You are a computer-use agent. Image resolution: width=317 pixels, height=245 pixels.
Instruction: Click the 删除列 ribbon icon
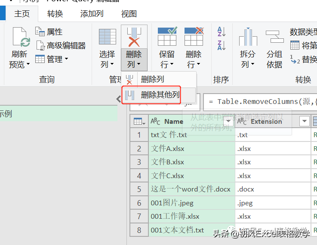coord(134,37)
